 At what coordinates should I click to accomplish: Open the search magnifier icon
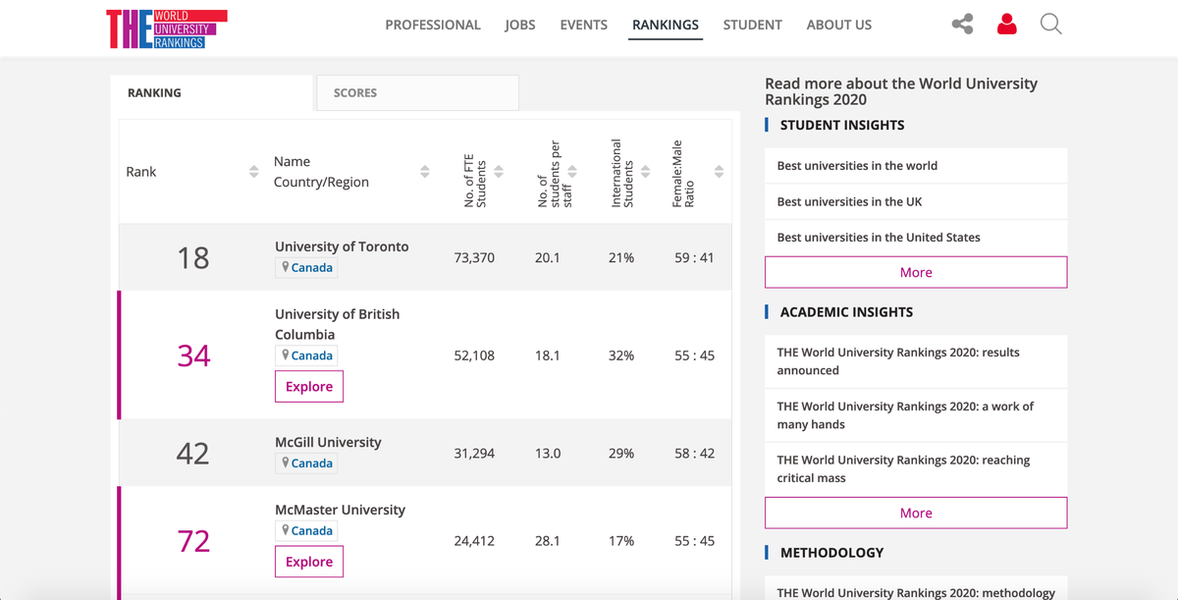point(1050,25)
